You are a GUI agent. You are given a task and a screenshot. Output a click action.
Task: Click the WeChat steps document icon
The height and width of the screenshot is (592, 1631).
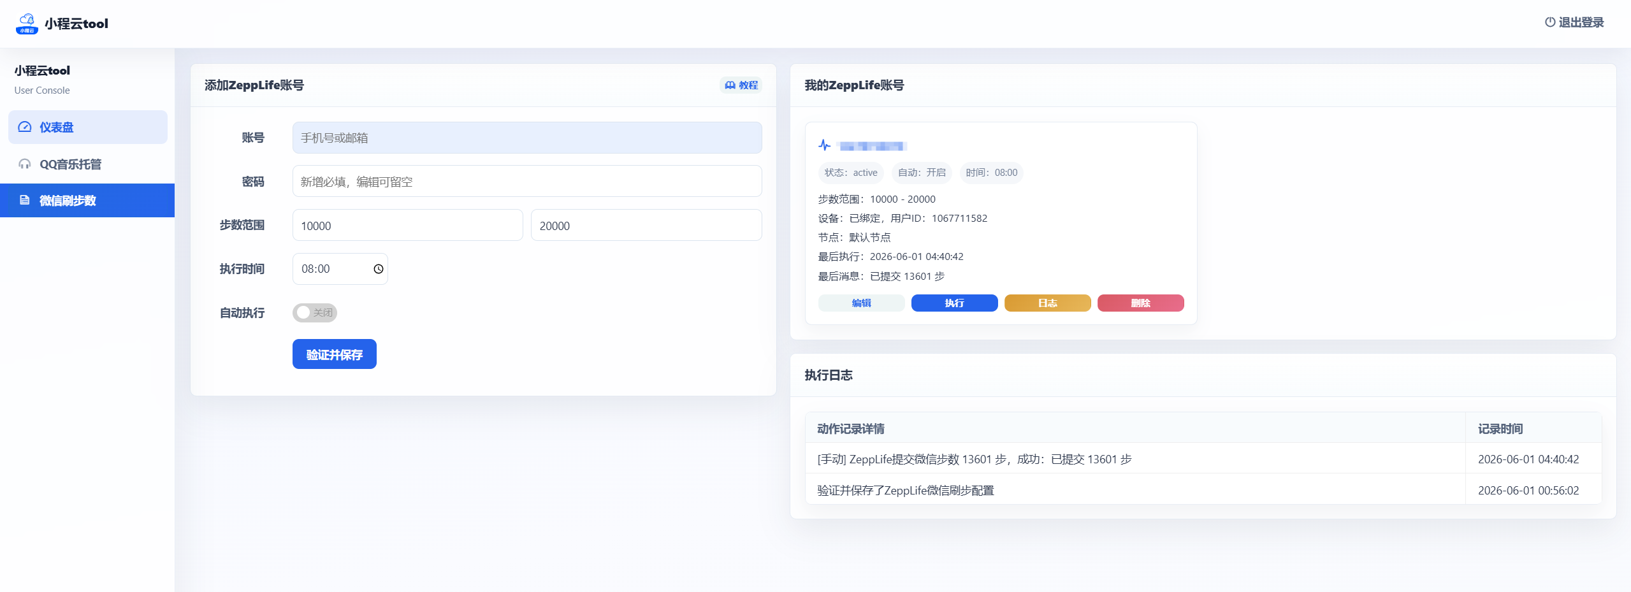pos(25,200)
